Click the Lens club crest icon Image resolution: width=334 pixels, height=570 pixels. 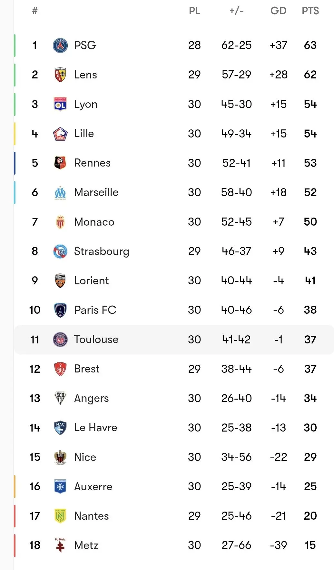click(60, 75)
